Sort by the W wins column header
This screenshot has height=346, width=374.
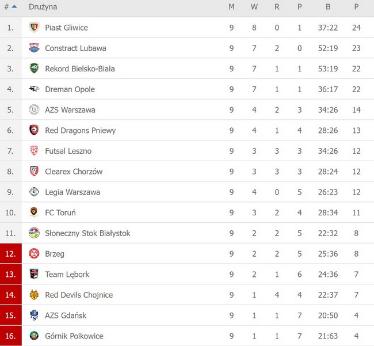(254, 7)
